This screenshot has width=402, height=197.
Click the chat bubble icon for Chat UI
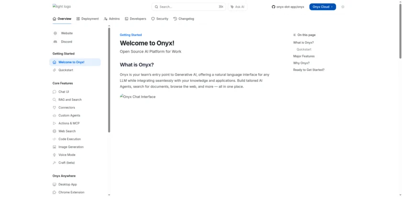point(54,92)
